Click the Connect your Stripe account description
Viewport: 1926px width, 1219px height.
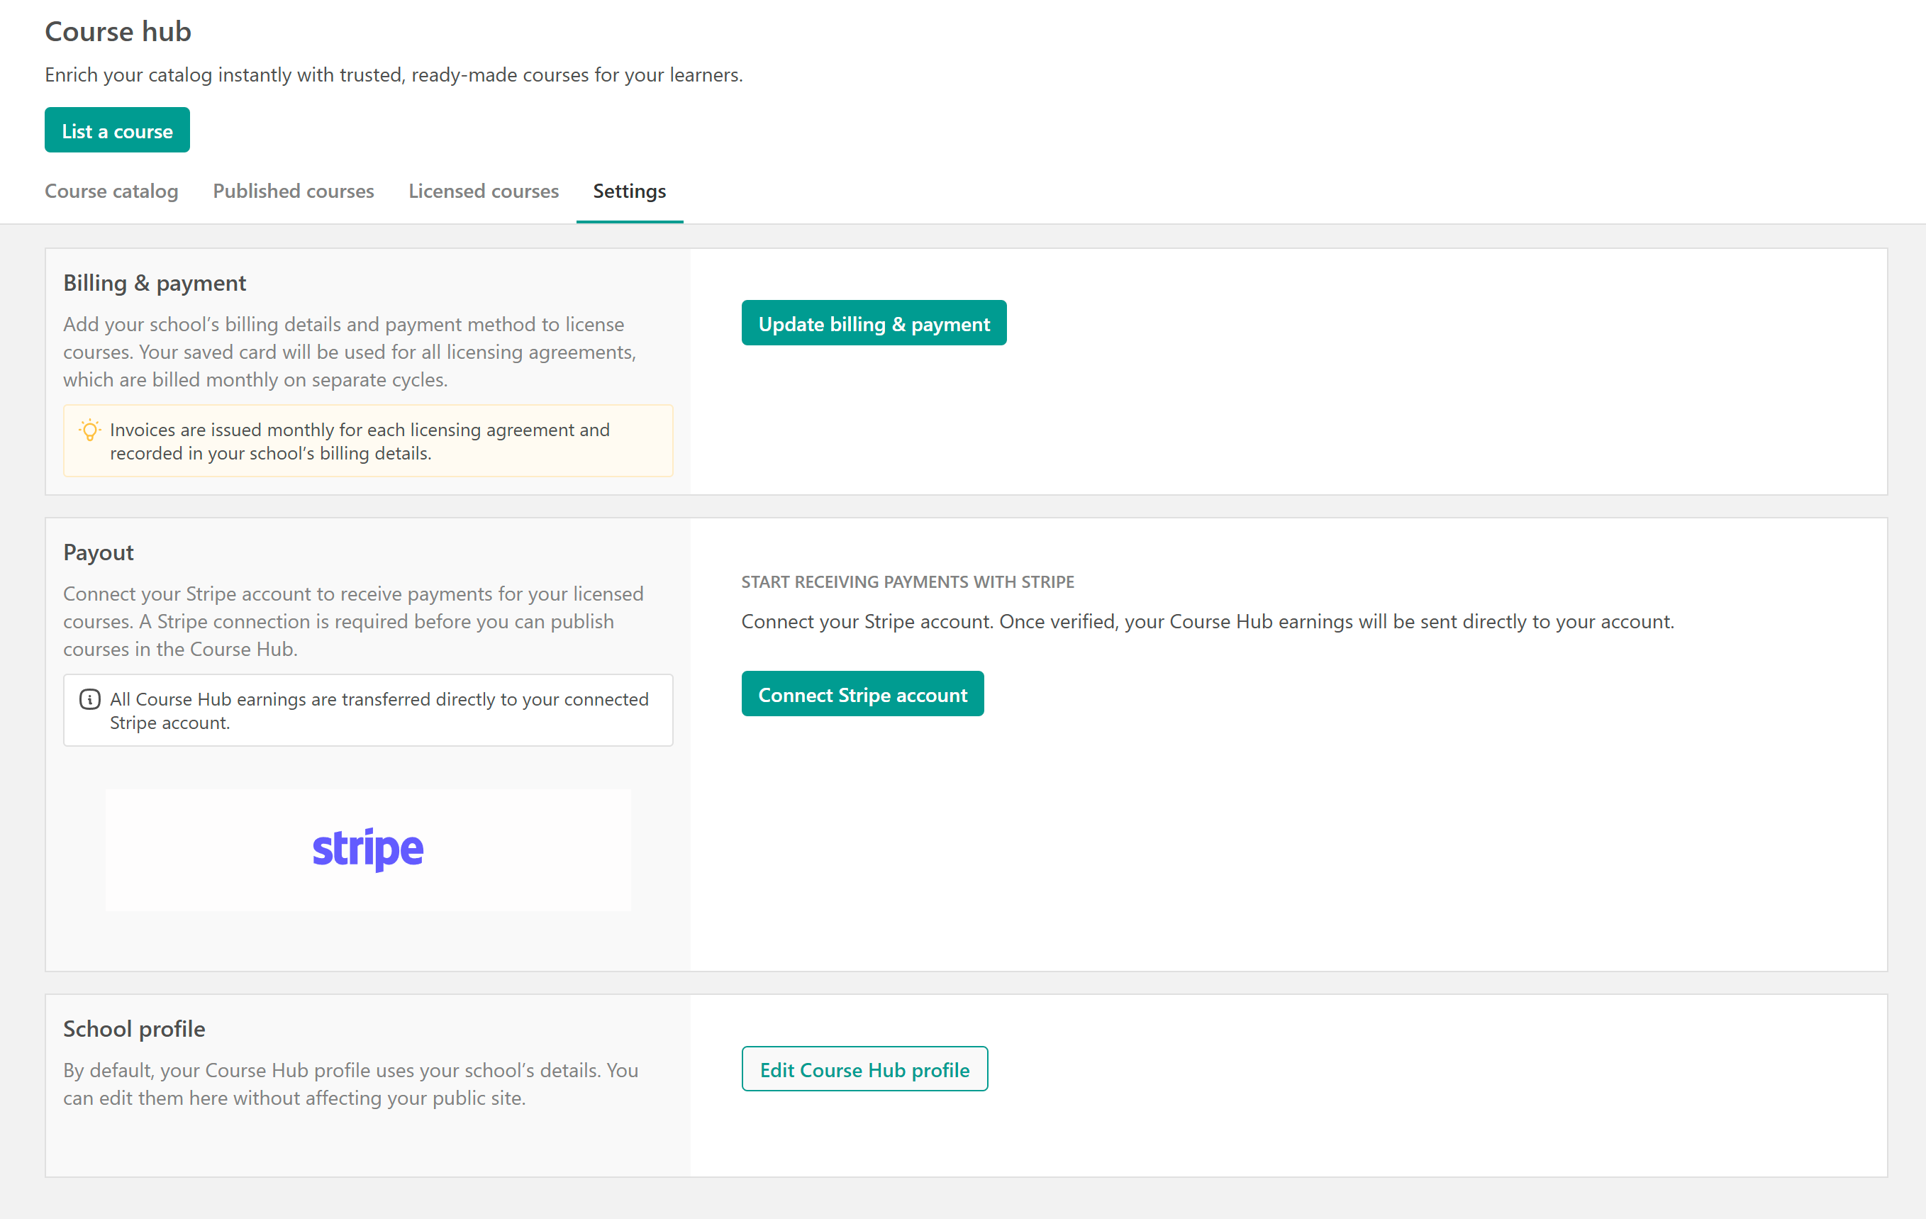[1207, 621]
